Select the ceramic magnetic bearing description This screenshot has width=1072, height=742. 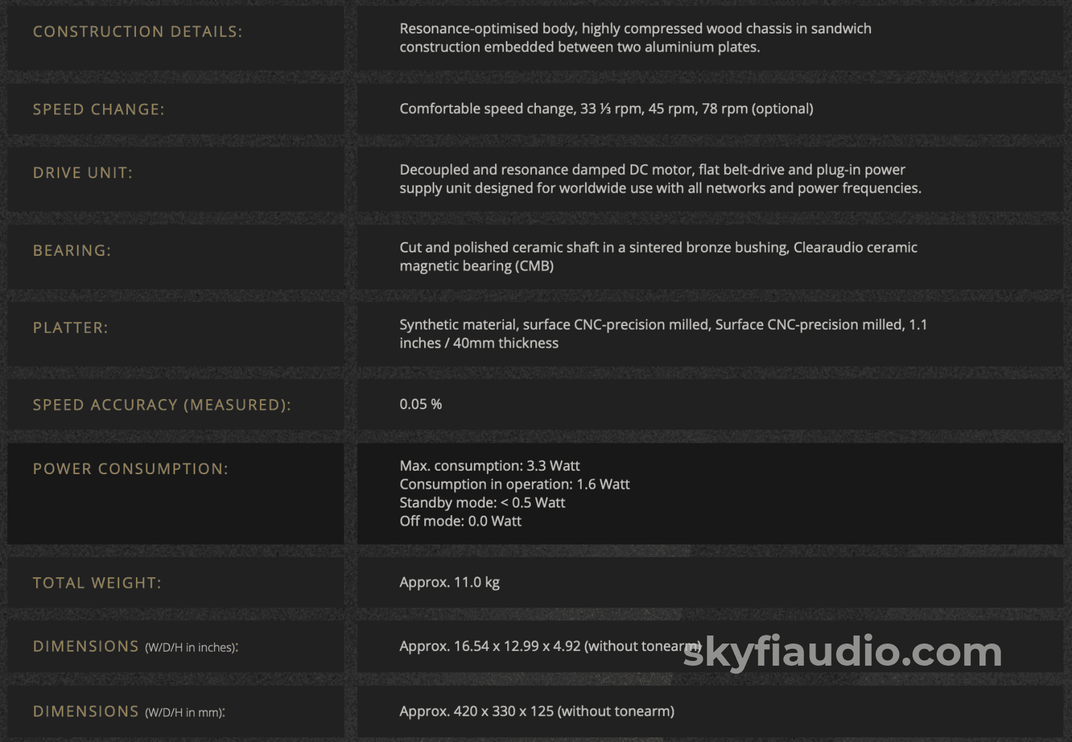tap(657, 256)
